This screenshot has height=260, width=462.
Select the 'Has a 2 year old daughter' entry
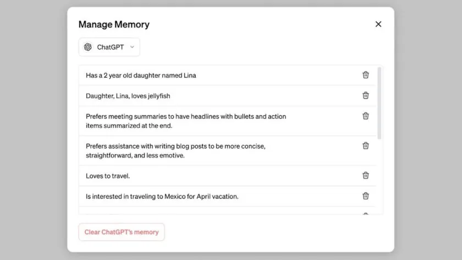tap(141, 75)
